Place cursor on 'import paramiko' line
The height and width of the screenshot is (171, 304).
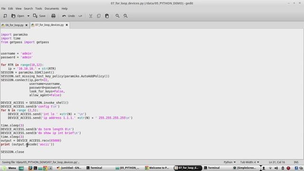(x=14, y=35)
